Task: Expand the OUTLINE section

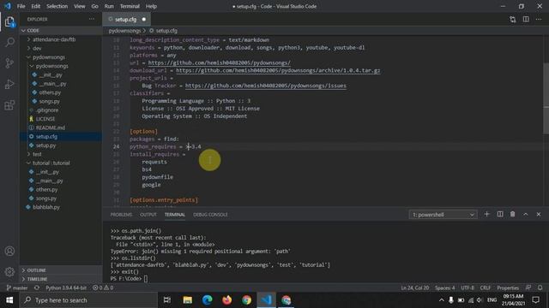Action: pos(61,270)
